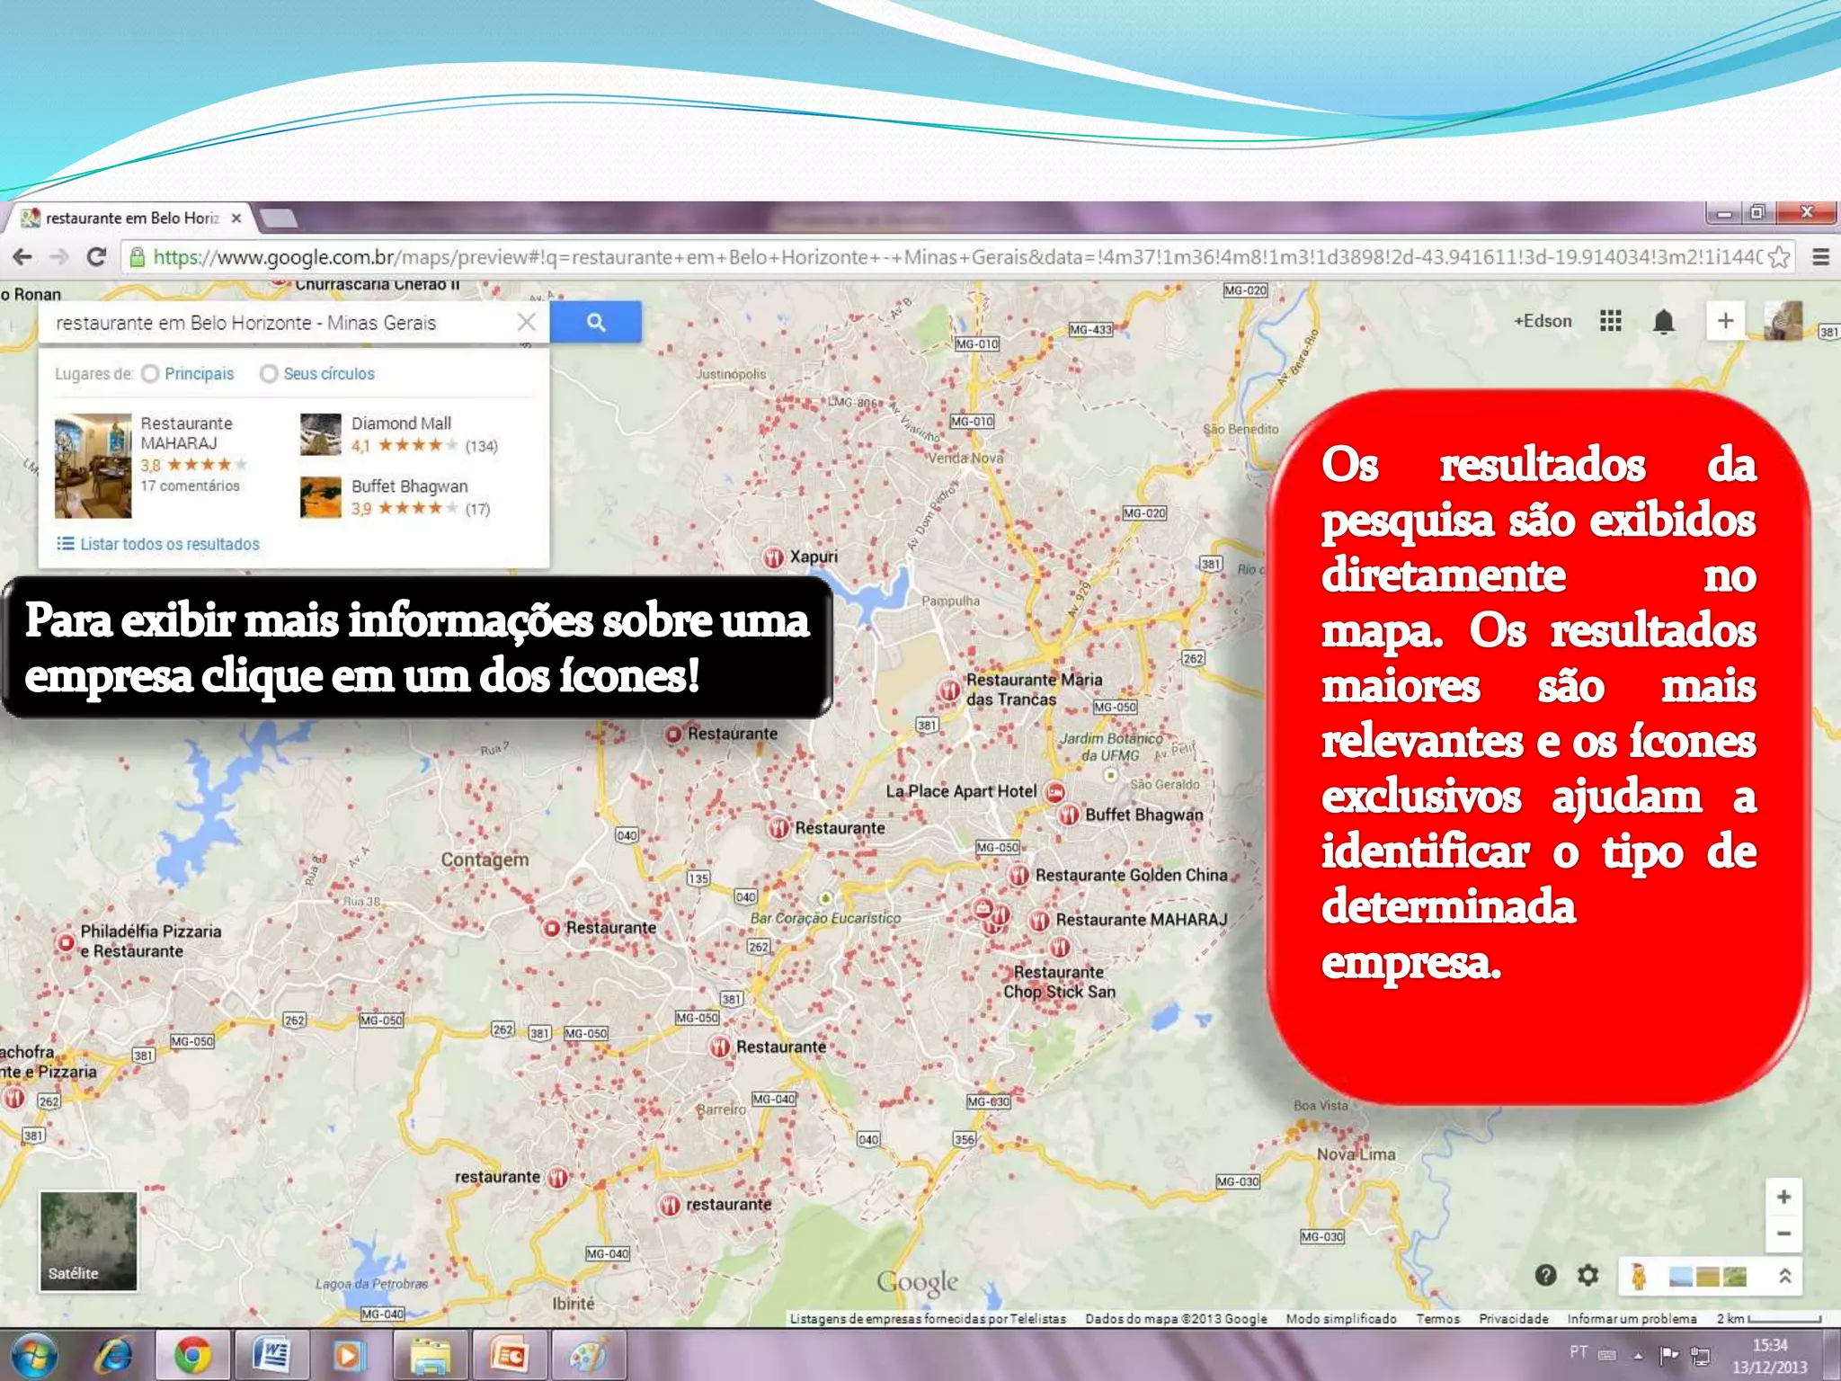This screenshot has width=1841, height=1381.
Task: Click Restaurante MAHARAJ photo thumbnail
Action: tap(93, 466)
